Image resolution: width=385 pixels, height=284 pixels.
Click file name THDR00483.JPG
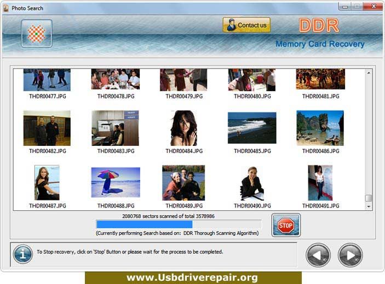(x=116, y=151)
